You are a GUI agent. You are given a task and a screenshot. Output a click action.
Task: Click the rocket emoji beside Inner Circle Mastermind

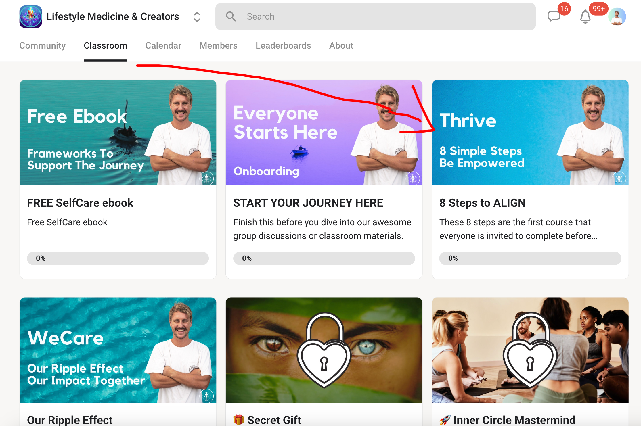[x=445, y=420]
